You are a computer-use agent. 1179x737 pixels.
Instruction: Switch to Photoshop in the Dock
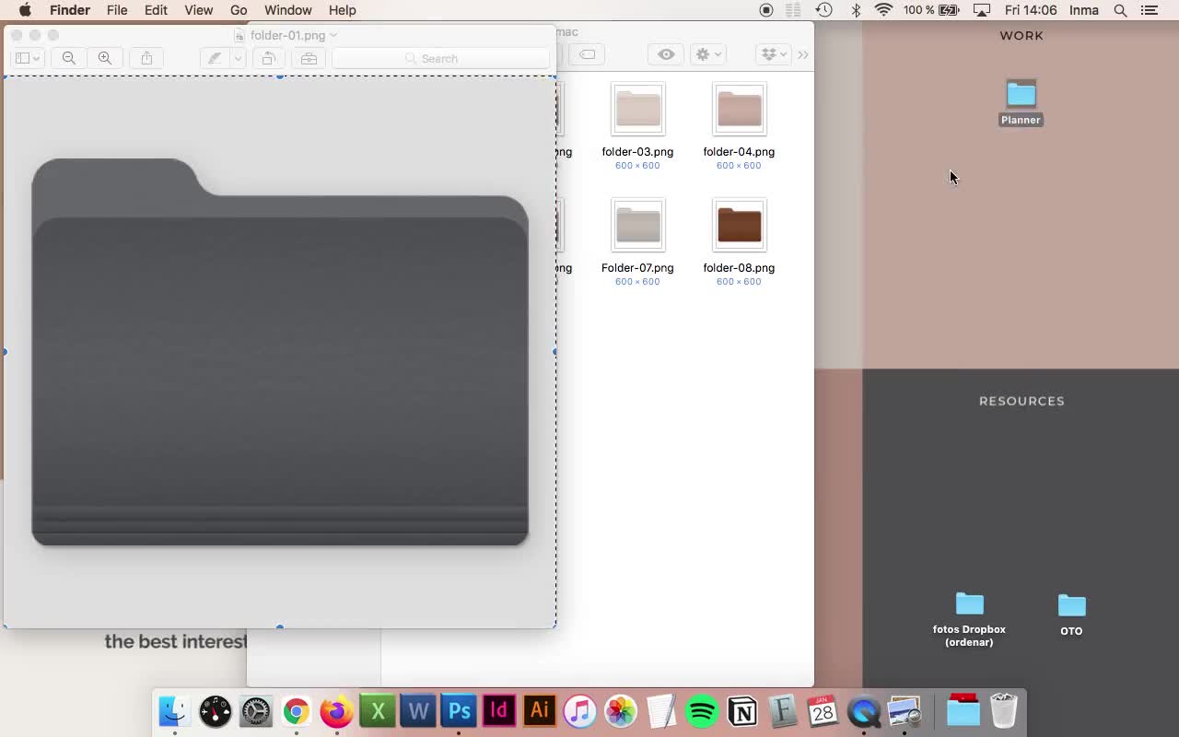(x=459, y=711)
